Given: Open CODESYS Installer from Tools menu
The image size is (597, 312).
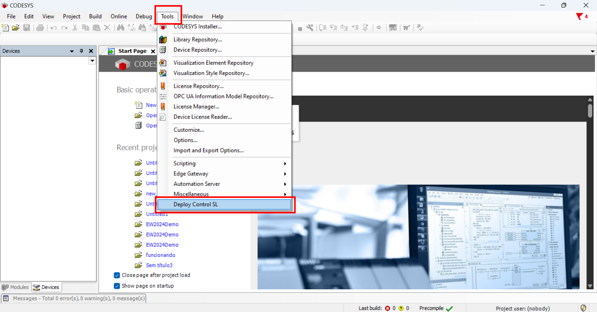Looking at the screenshot, I should point(224,27).
